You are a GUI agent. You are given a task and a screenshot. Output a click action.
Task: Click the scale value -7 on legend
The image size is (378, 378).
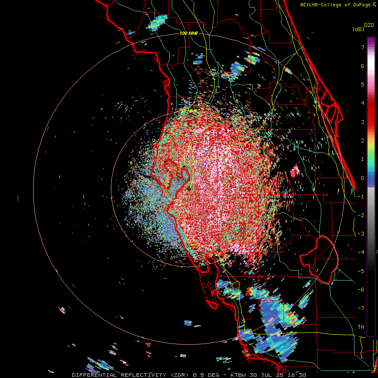(x=361, y=308)
